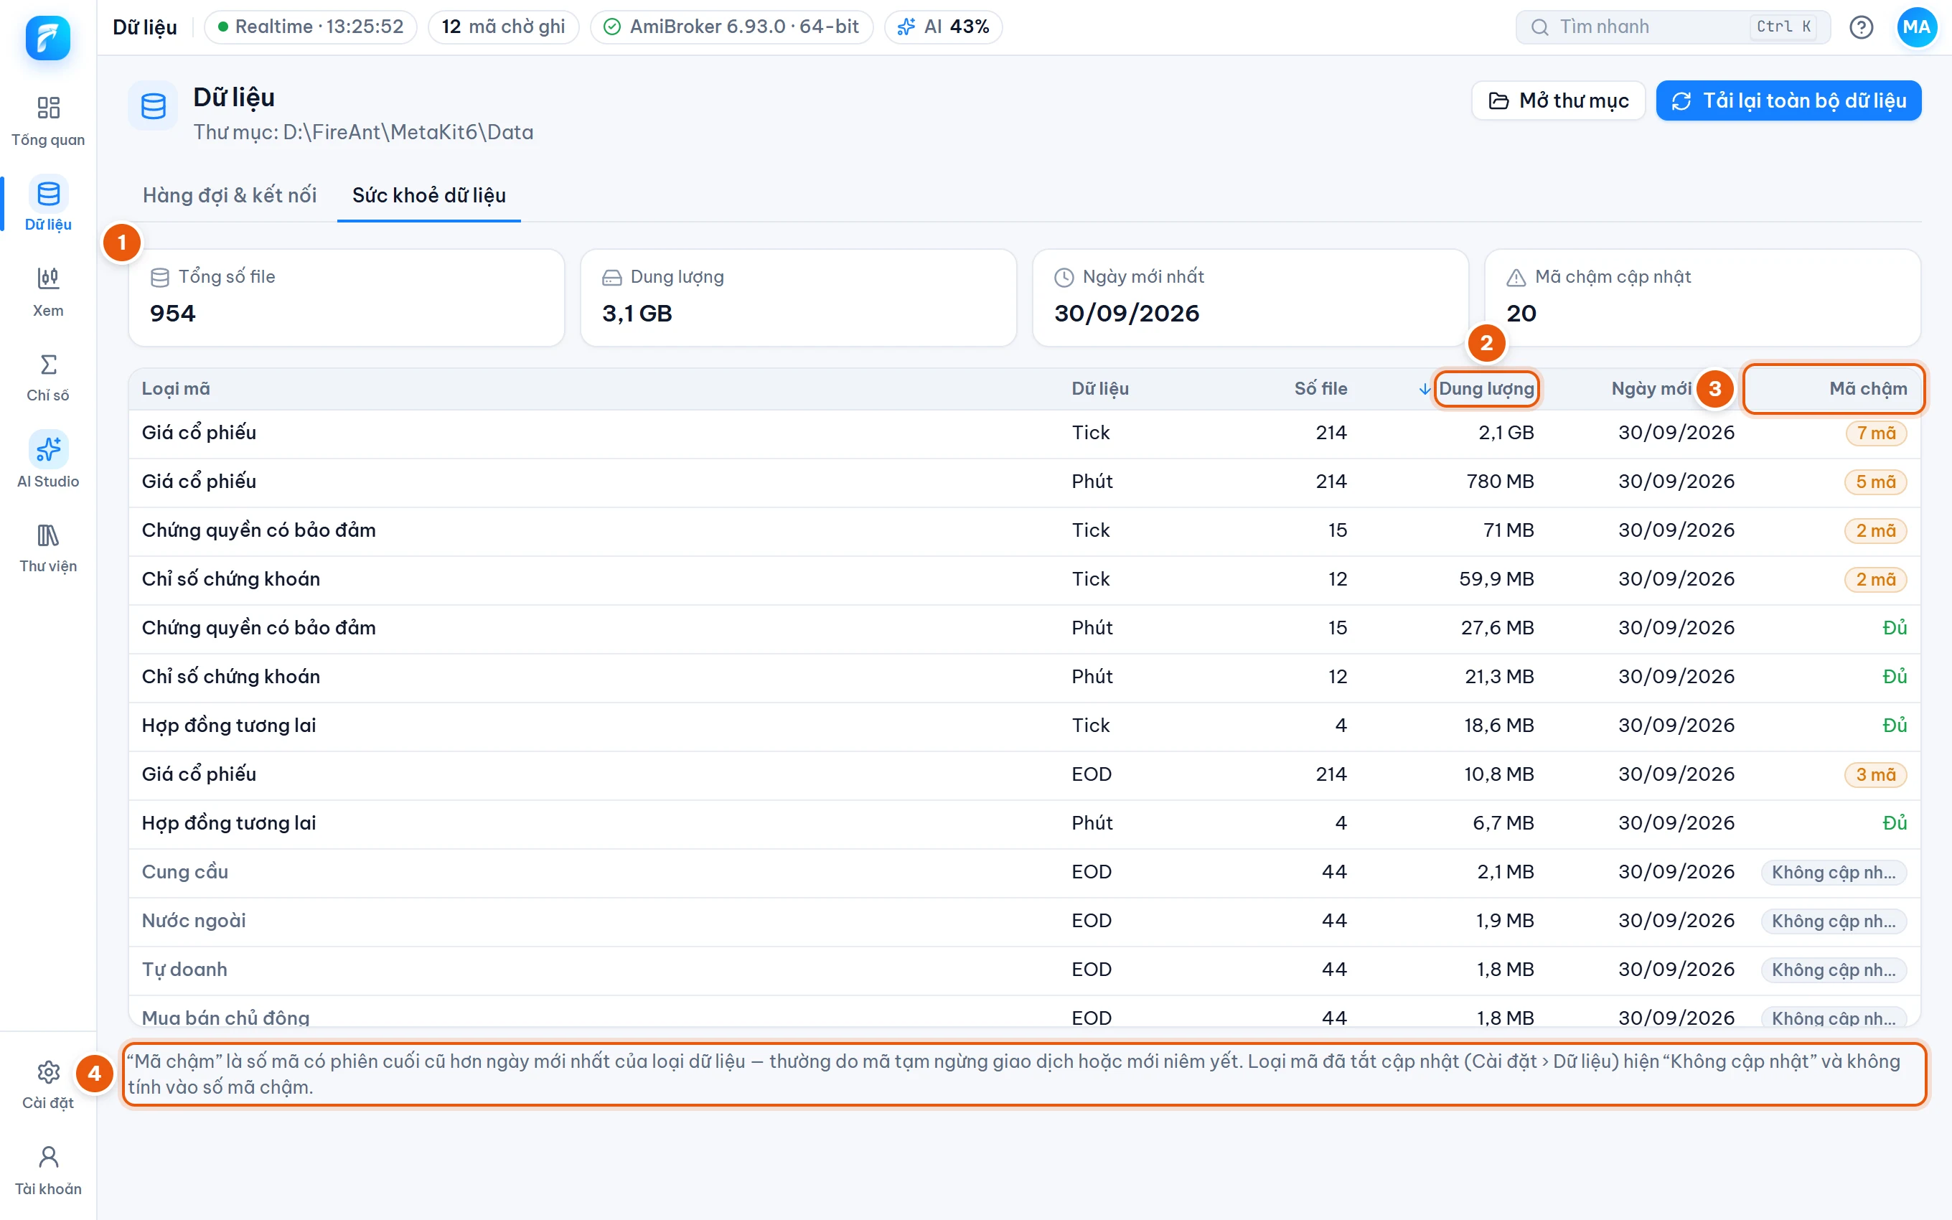This screenshot has height=1220, width=1952.
Task: Switch to Hàng đợi & kết nối tab
Action: 230,195
